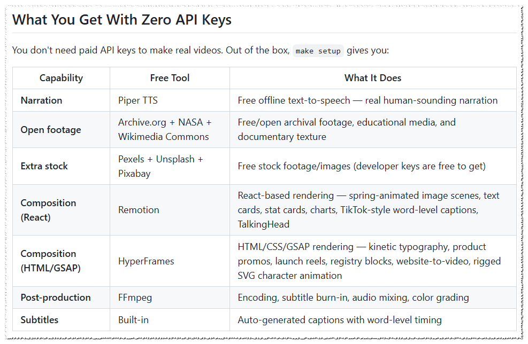Click the 'Built-in' tool cell
Image resolution: width=528 pixels, height=344 pixels.
click(x=133, y=320)
